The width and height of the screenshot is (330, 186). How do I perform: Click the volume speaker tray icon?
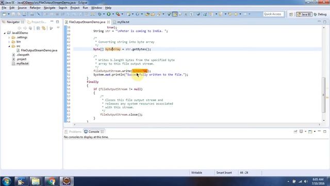tap(306, 181)
